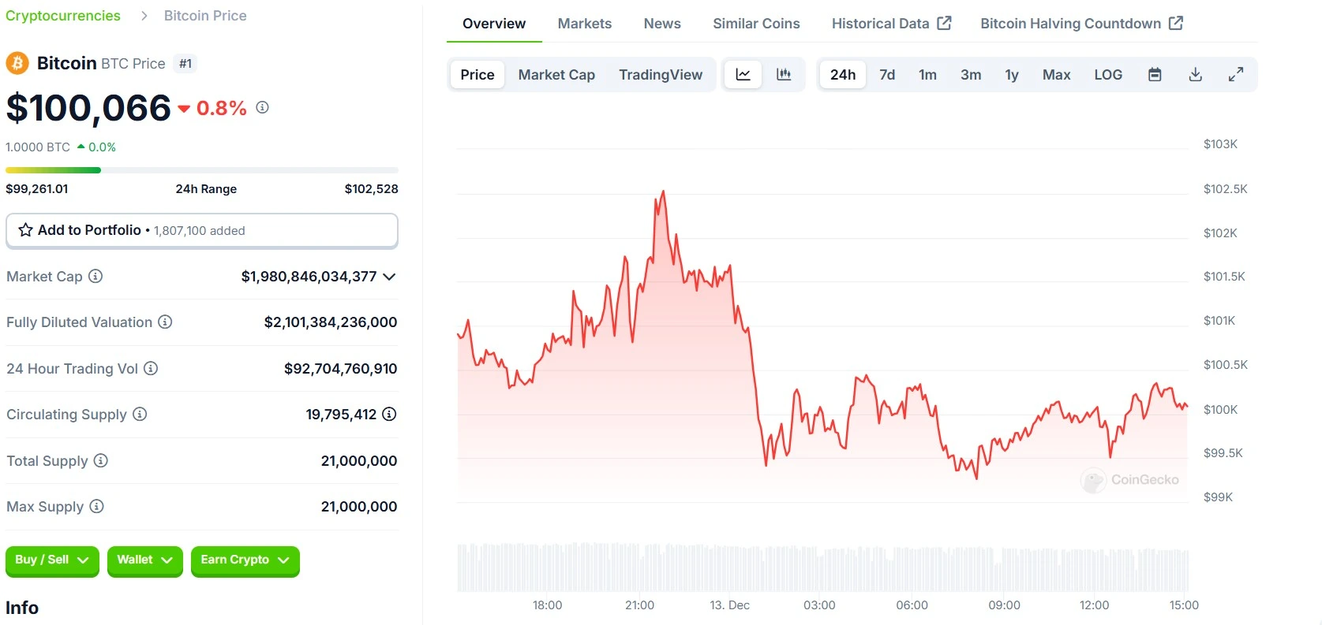Open the Buy / Sell dropdown
Viewport: 1322px width, 625px height.
coord(52,560)
